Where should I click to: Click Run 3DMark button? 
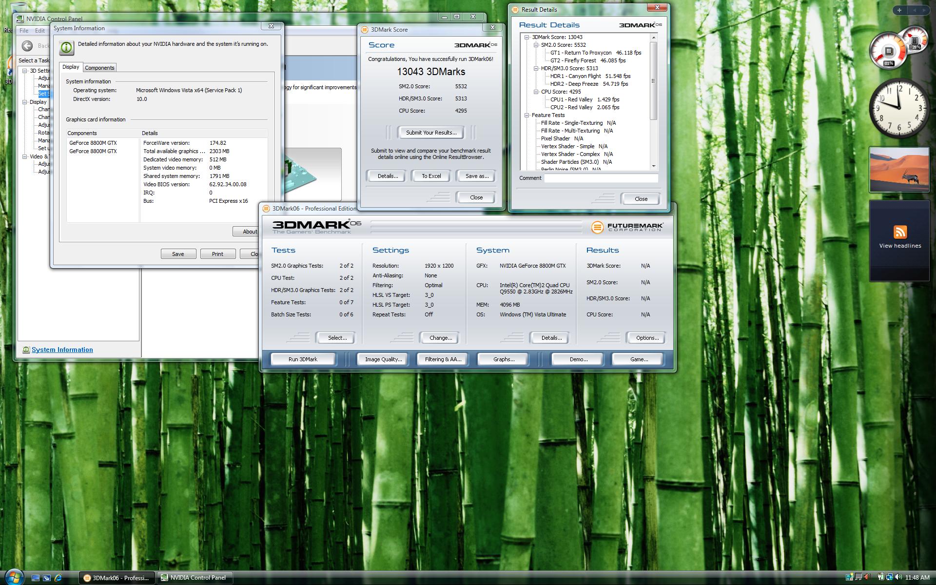click(303, 359)
